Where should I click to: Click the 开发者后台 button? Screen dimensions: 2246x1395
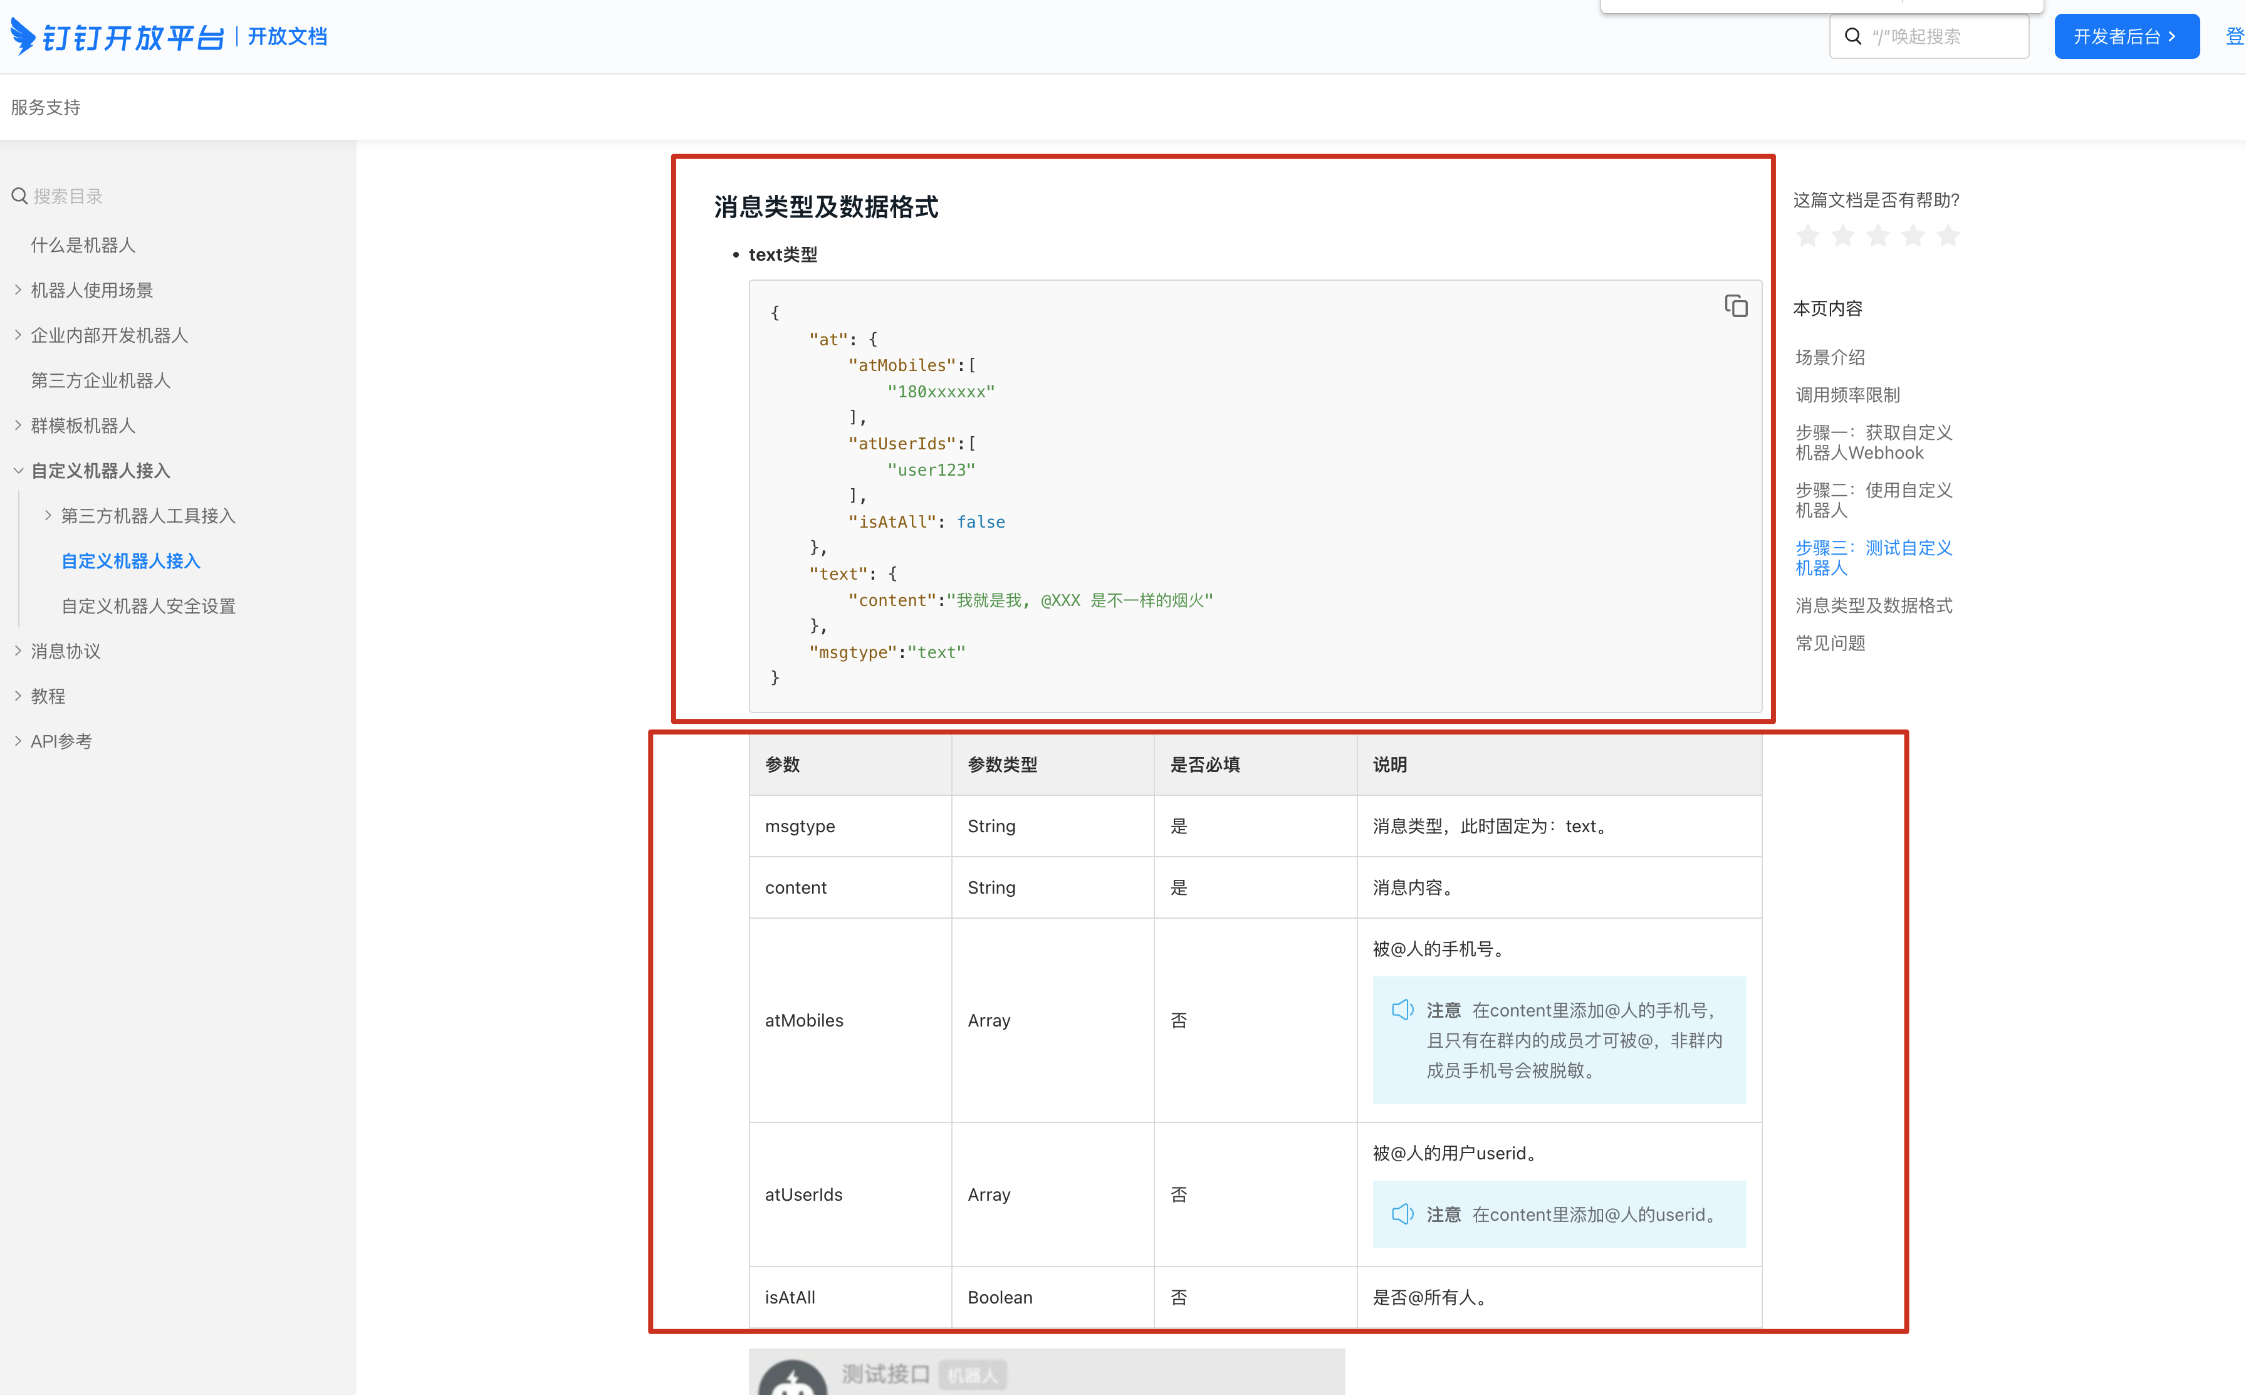coord(2125,37)
